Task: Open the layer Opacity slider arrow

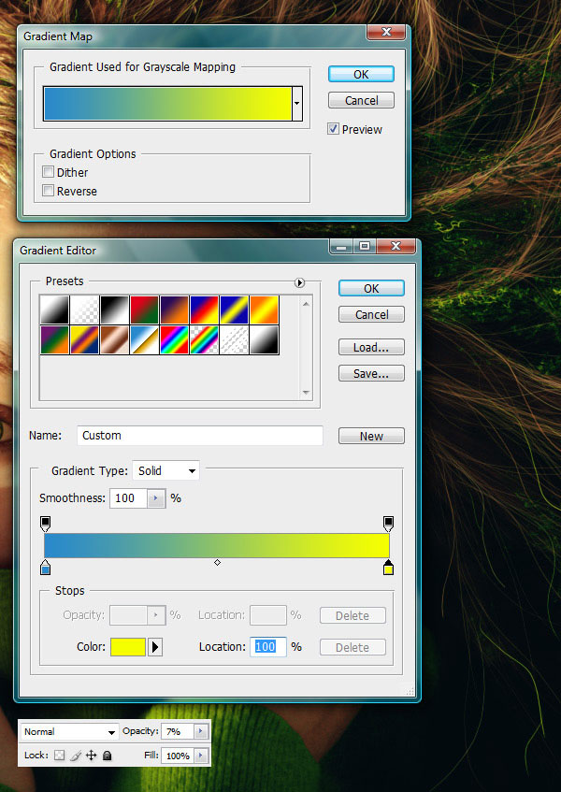Action: click(x=201, y=731)
